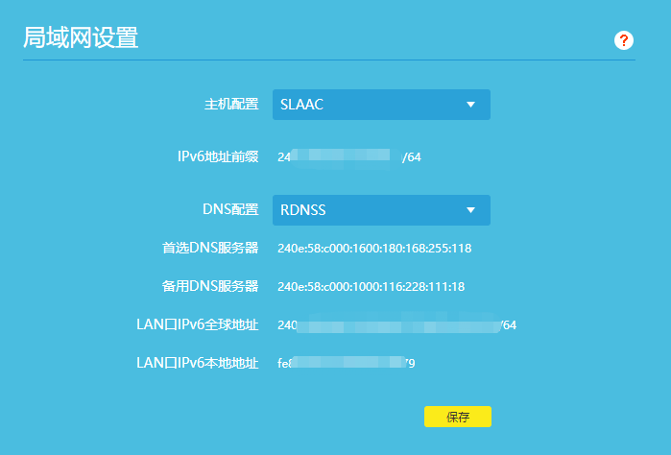Click the DNS配置 label

click(230, 209)
